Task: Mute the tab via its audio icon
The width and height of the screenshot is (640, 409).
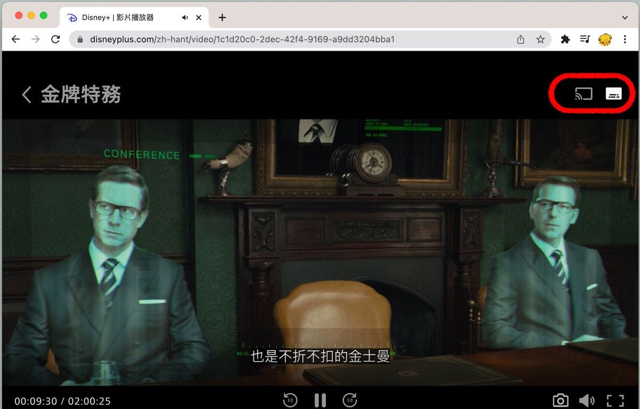Action: click(x=185, y=18)
